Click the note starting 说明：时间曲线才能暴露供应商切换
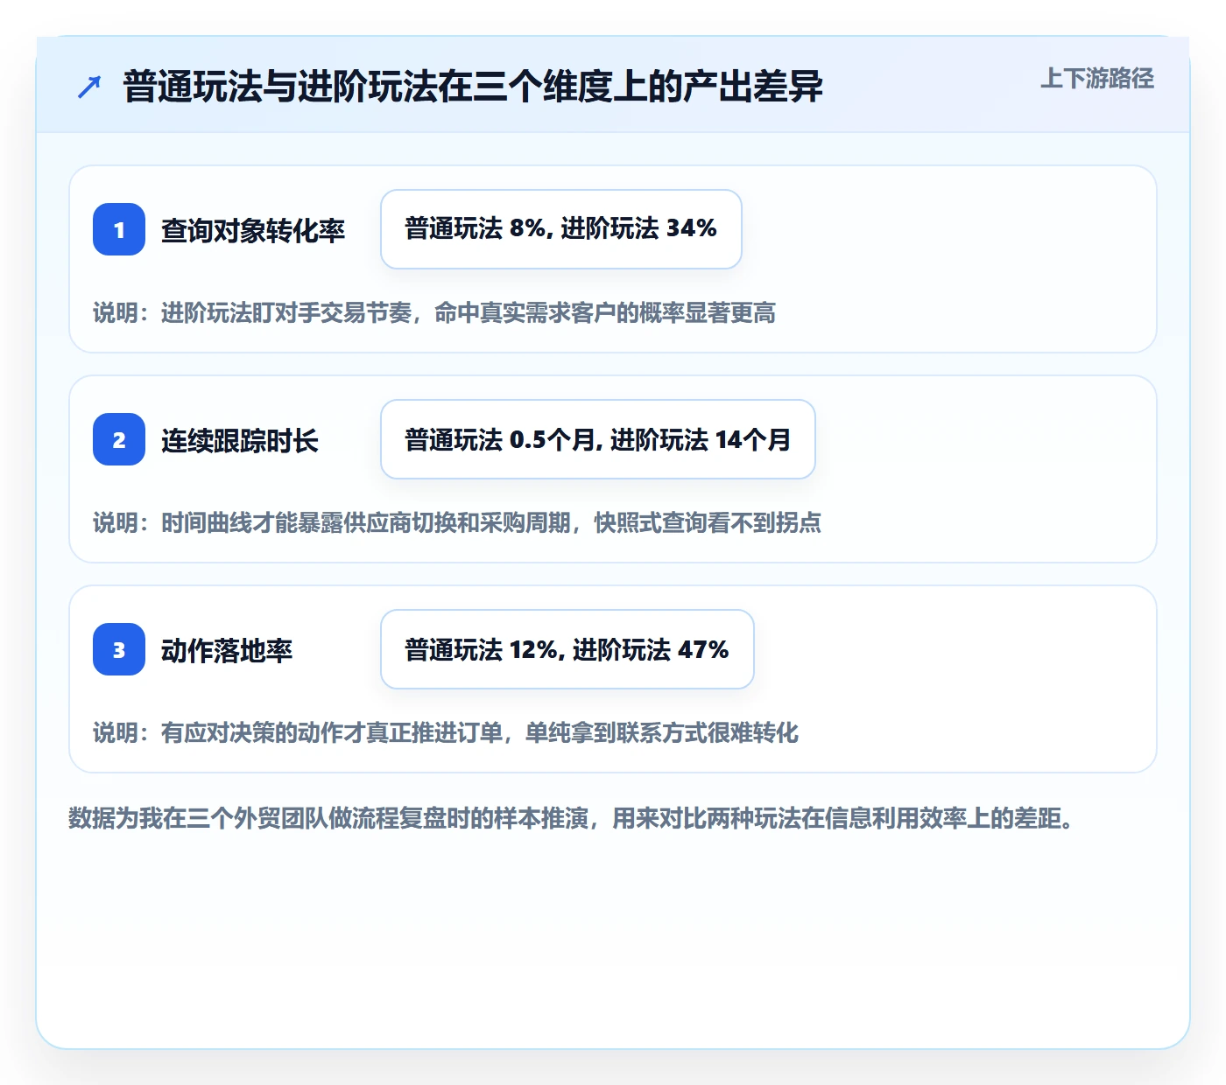1226x1085 pixels. point(457,522)
